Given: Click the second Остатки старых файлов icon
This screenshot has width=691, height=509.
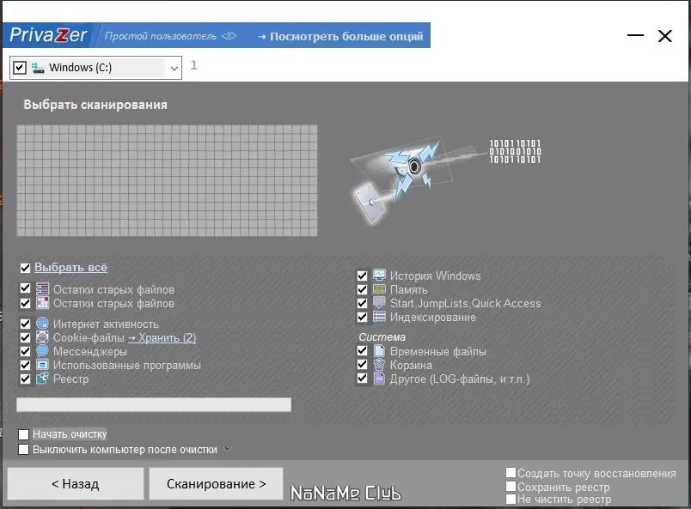Looking at the screenshot, I should coord(42,303).
